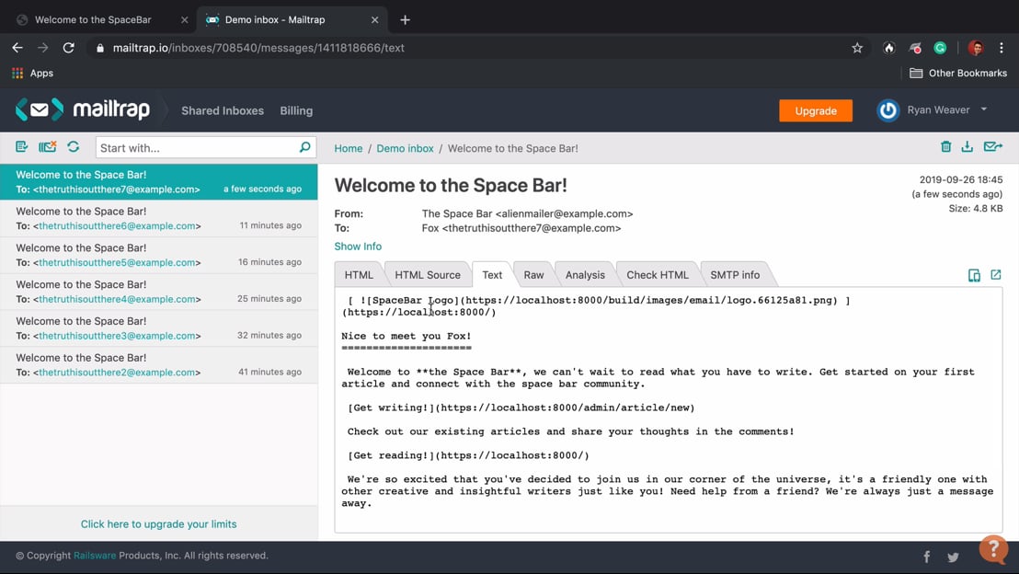
Task: Switch to the HTML Source tab
Action: pos(428,274)
